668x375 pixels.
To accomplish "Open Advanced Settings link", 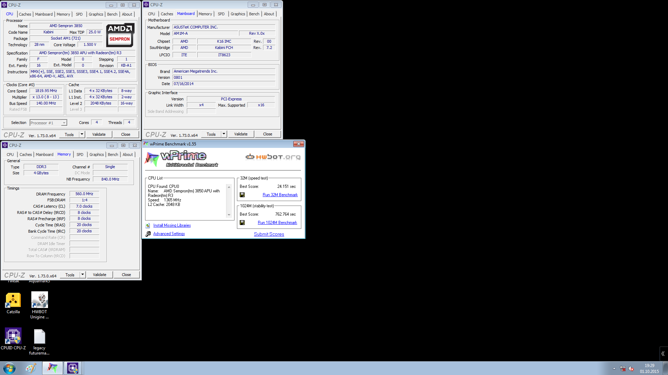I will click(169, 234).
